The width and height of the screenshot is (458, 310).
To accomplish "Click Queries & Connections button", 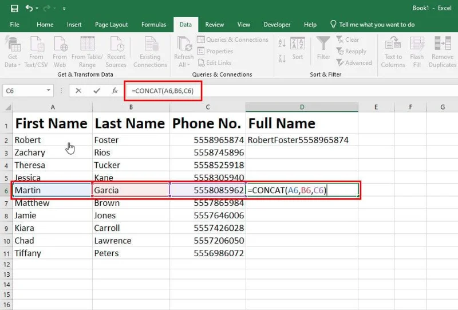I will point(232,40).
